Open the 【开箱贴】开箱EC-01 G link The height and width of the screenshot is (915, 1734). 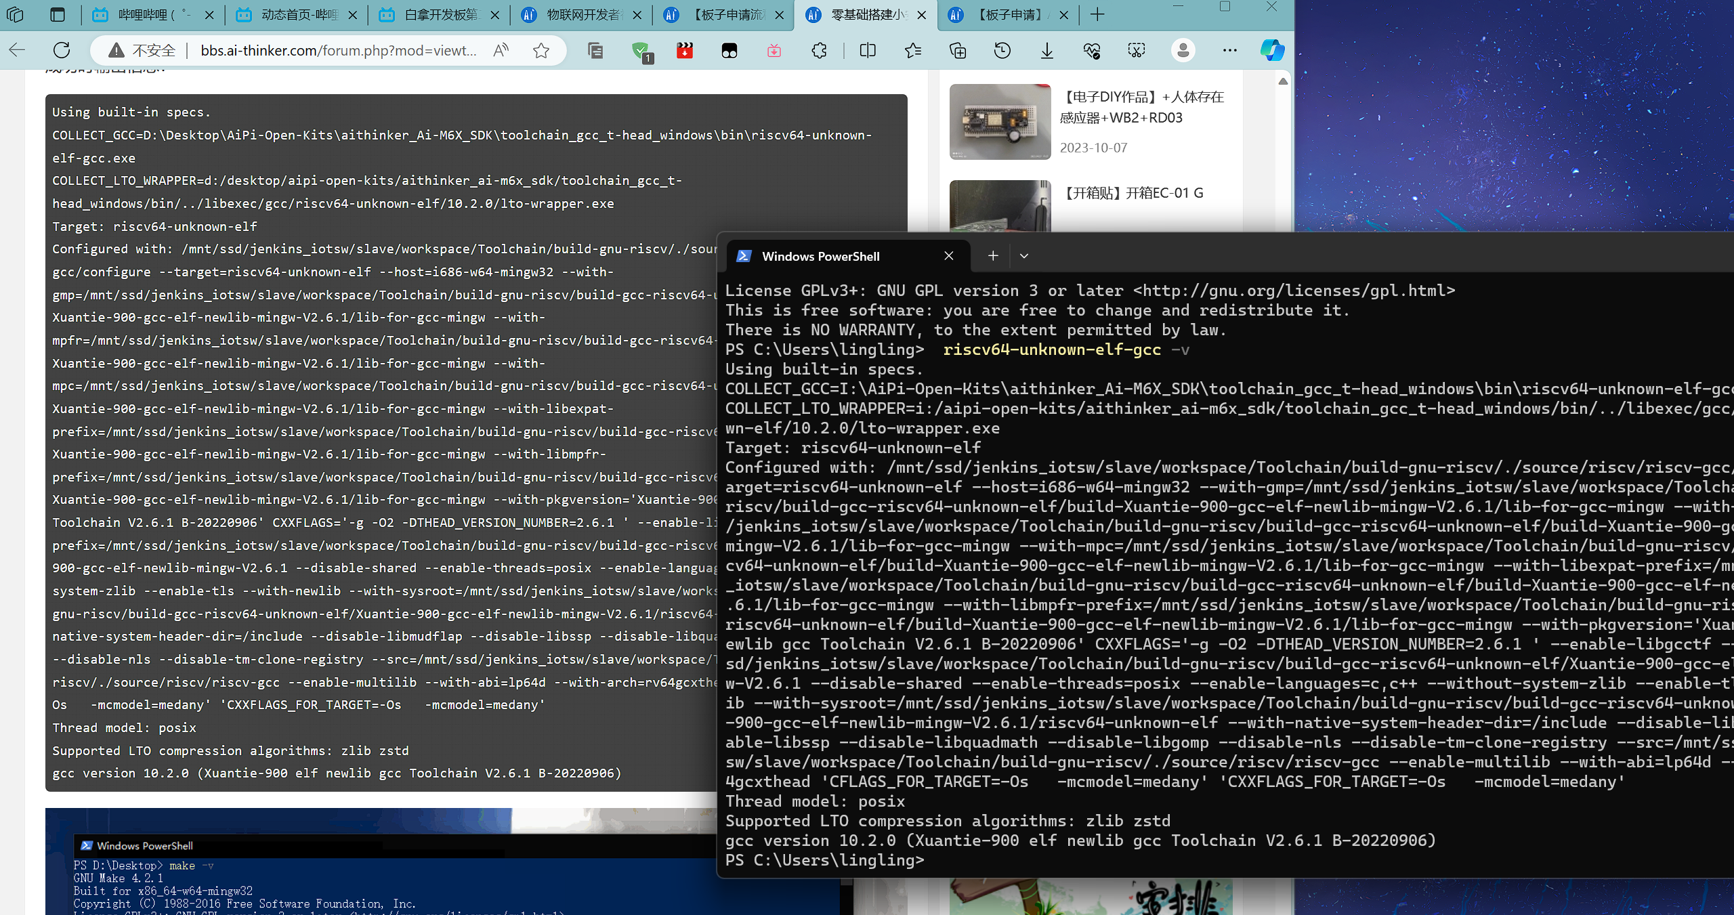tap(1132, 193)
